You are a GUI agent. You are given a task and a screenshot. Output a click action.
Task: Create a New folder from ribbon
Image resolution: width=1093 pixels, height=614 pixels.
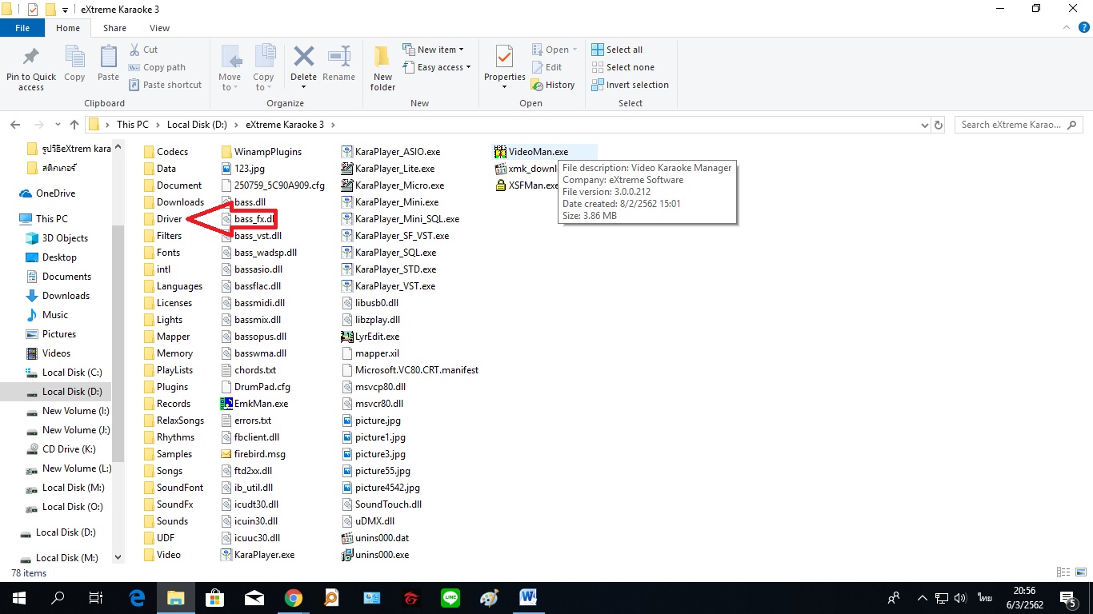382,68
